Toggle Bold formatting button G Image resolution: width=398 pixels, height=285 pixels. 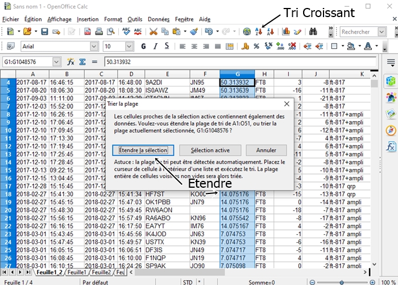click(x=143, y=46)
